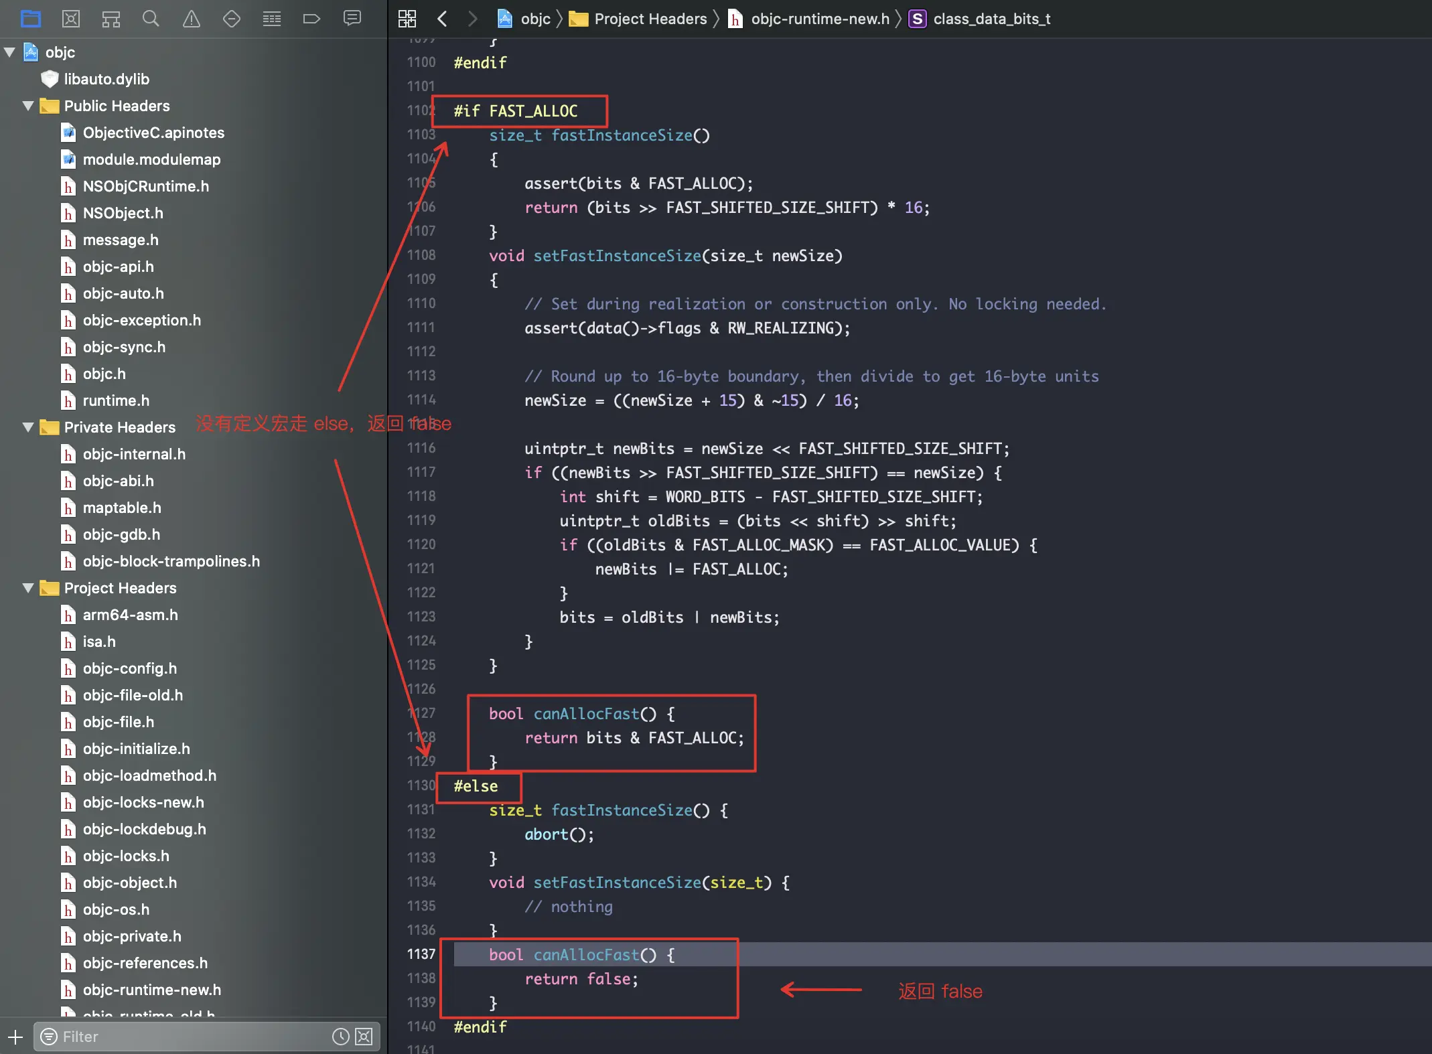Image resolution: width=1432 pixels, height=1054 pixels.
Task: Open the Project navigator folder icon
Action: (31, 19)
